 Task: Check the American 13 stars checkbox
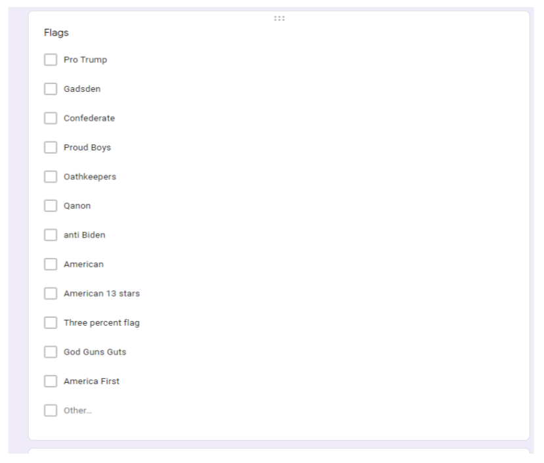(x=51, y=294)
